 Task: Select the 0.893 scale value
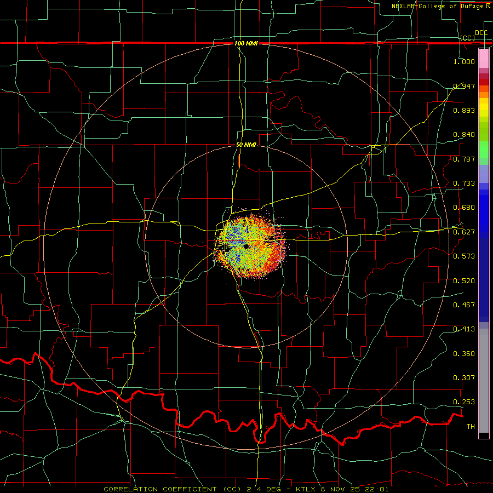click(464, 110)
